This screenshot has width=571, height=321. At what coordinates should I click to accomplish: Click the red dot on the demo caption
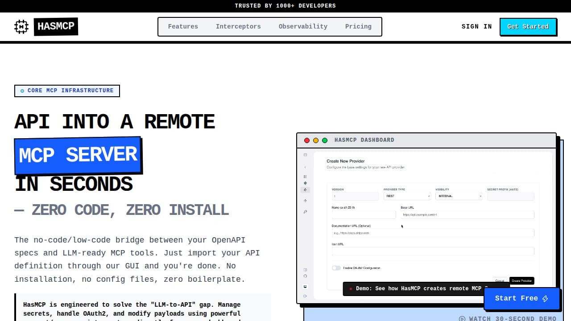(x=351, y=289)
